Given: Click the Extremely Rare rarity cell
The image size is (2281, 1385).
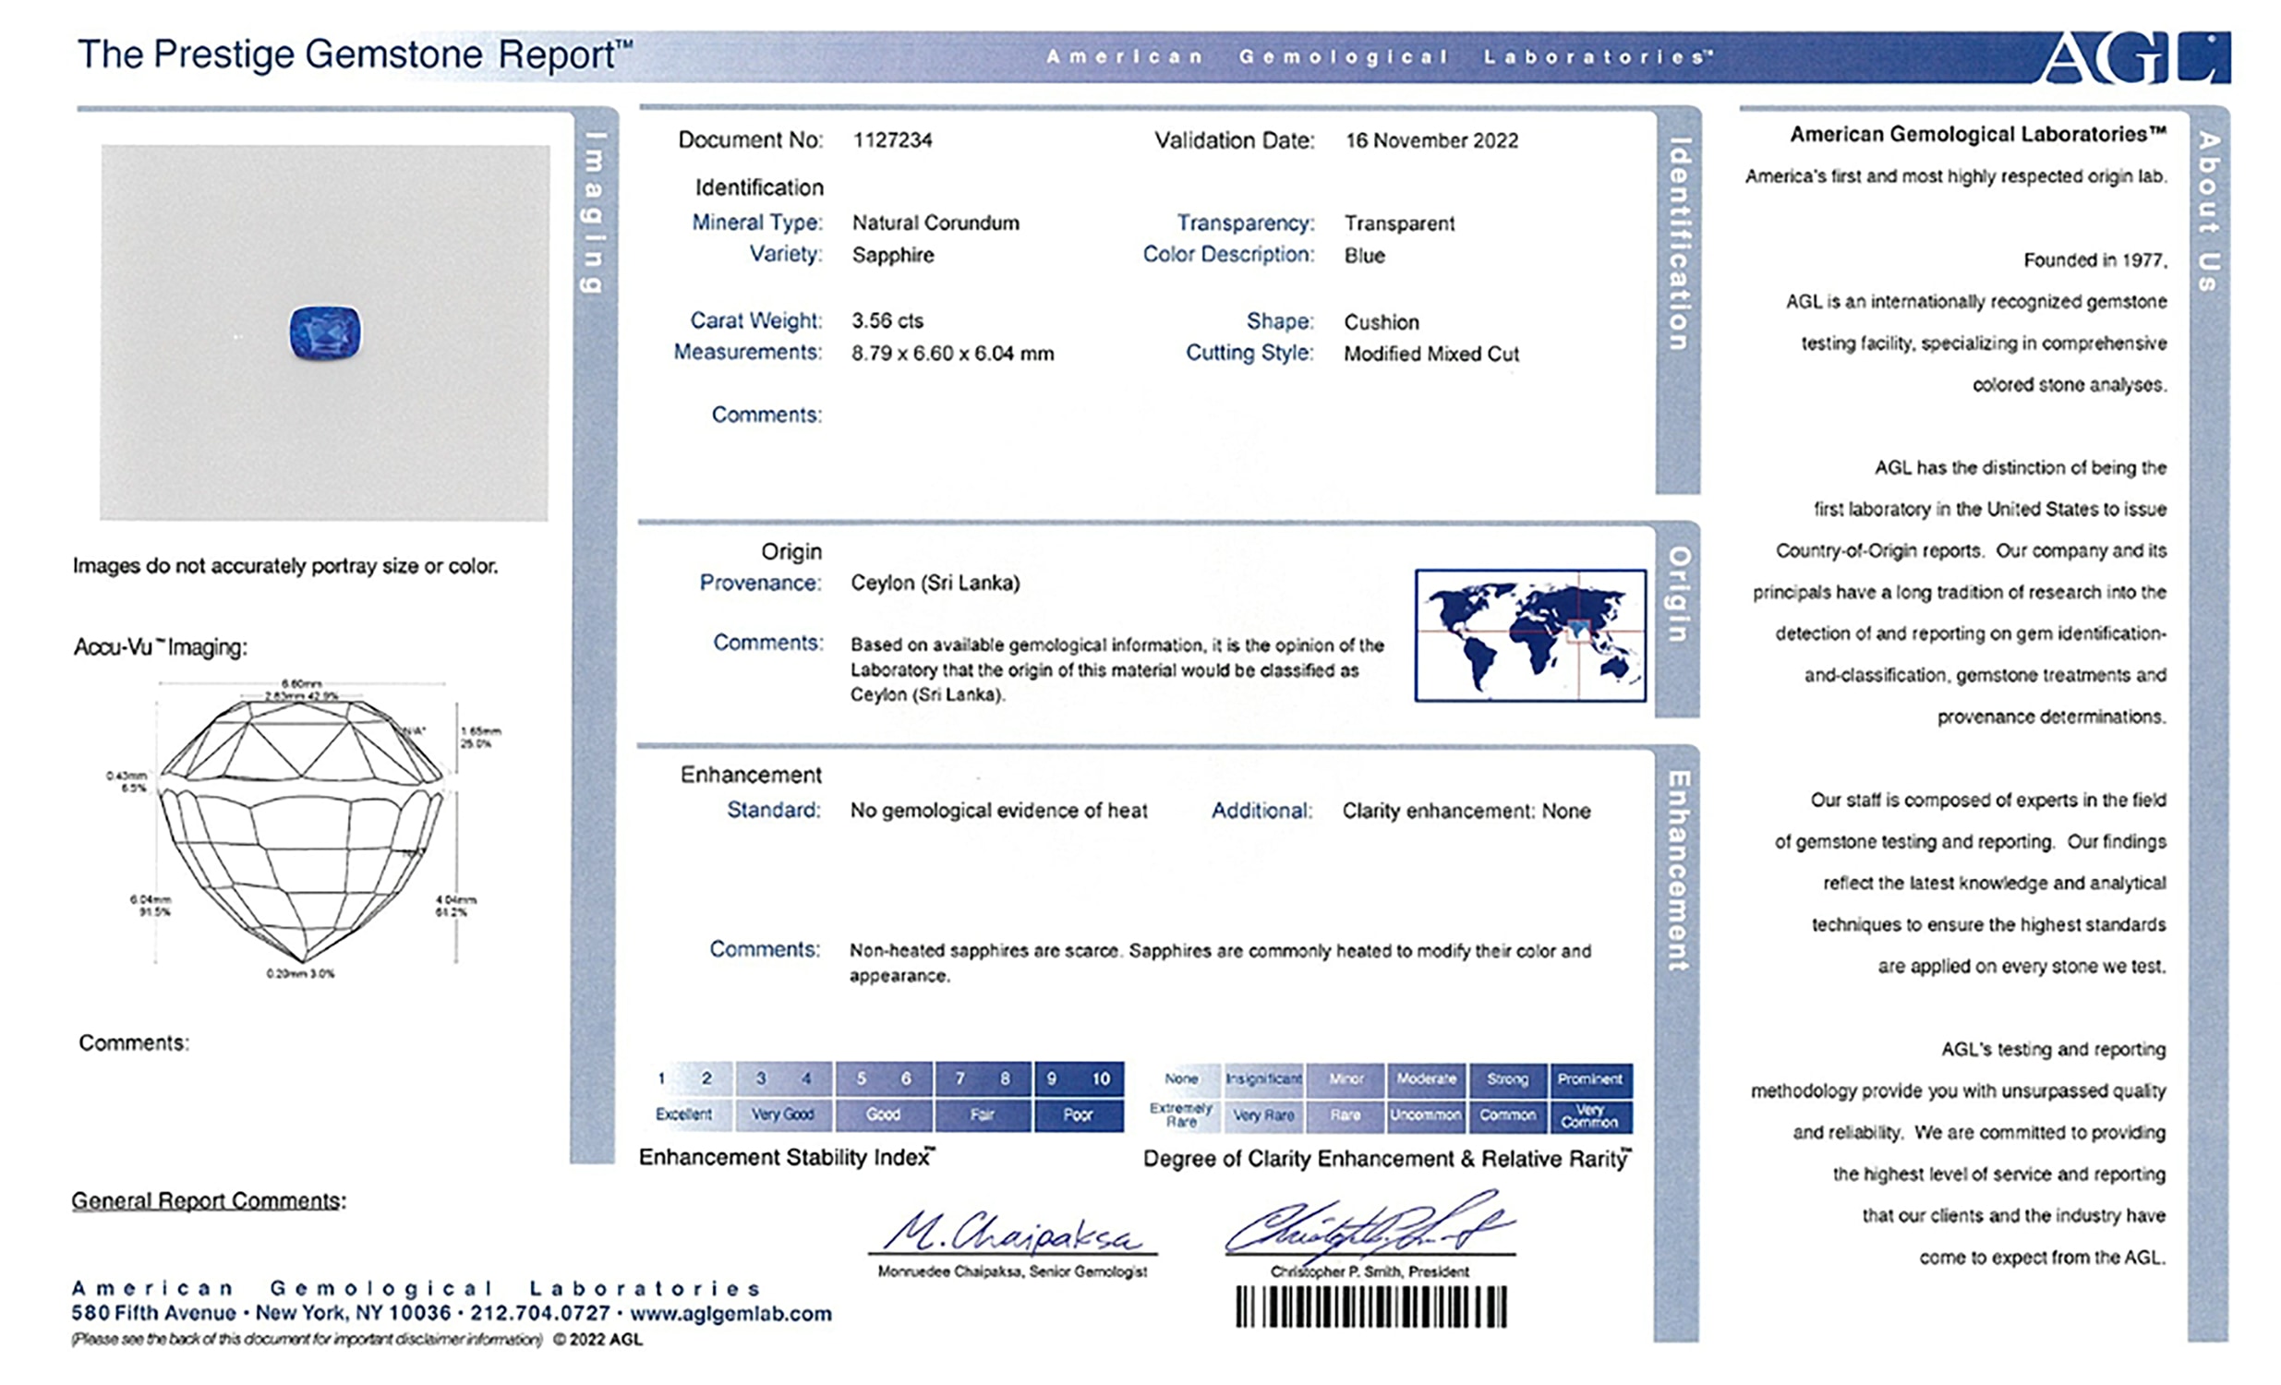Looking at the screenshot, I should tap(1181, 1115).
